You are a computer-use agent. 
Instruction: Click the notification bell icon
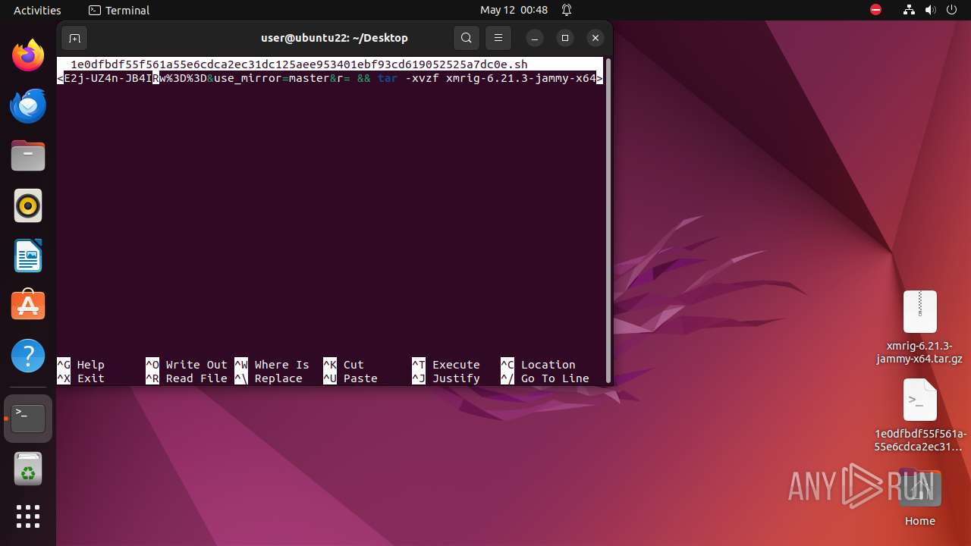point(567,10)
